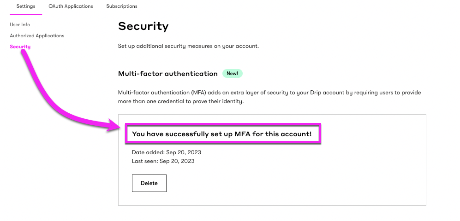
Task: Click the pink underline beneath Settings tab
Action: pos(26,14)
